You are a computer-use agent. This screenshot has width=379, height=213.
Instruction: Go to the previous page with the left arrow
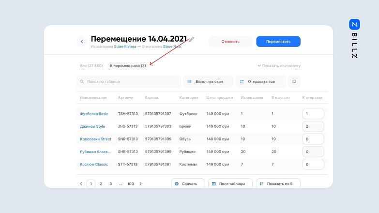[x=81, y=184]
